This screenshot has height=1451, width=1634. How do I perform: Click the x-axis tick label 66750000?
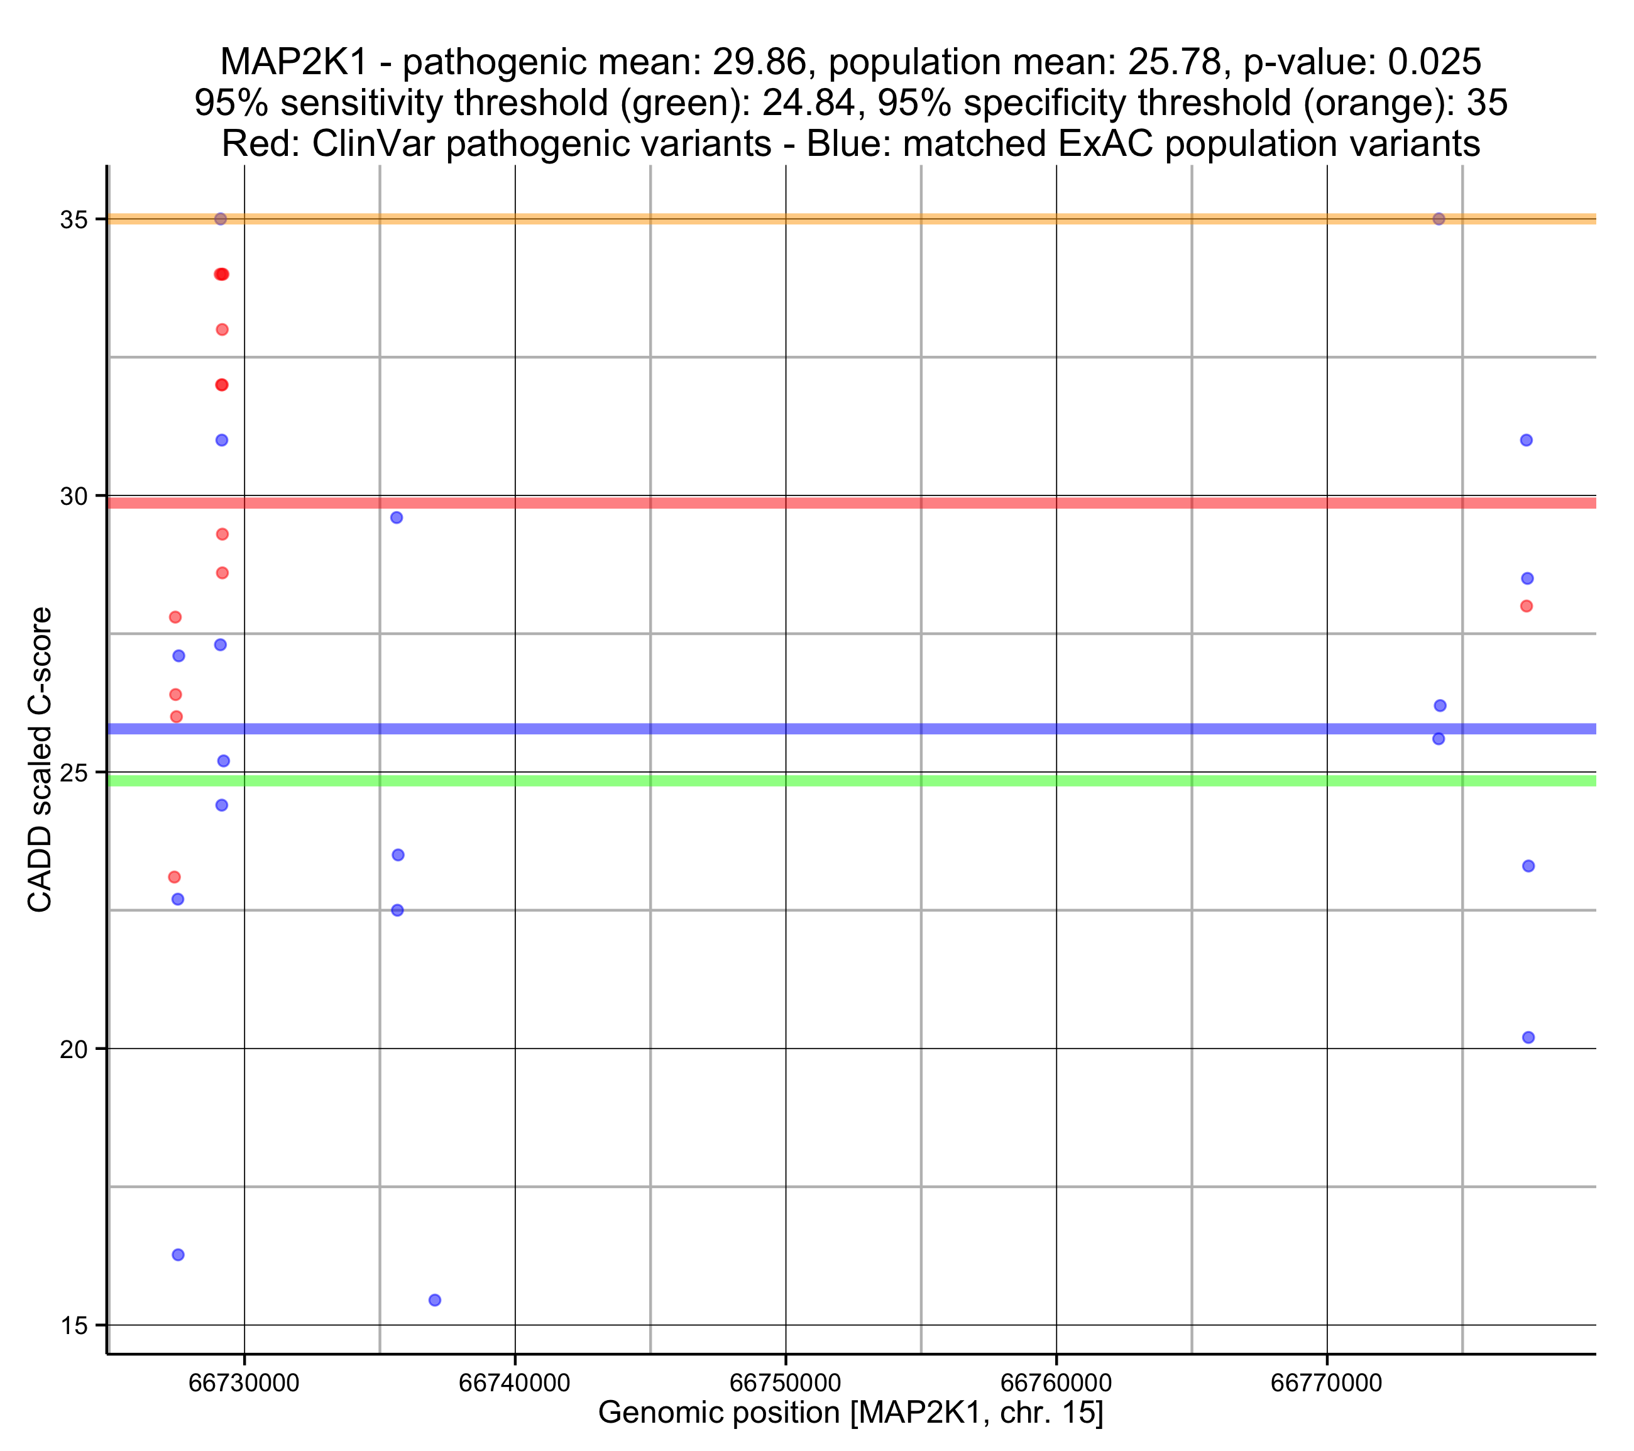coord(785,1383)
